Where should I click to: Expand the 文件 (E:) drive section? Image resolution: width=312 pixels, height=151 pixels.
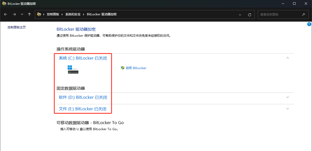coord(288,109)
